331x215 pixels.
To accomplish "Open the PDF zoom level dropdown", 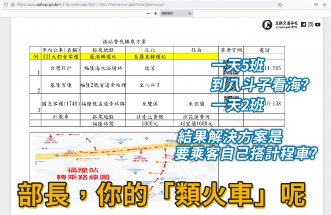I will [x=176, y=13].
